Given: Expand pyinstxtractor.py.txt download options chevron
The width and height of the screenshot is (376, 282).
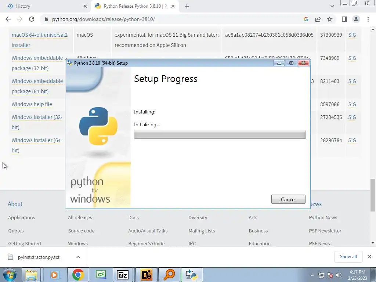Looking at the screenshot, I should [78, 257].
